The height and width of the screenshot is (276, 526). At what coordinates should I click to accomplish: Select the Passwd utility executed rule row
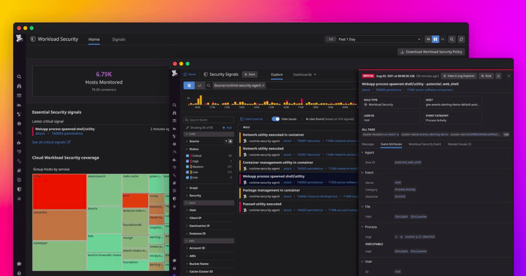click(x=299, y=207)
